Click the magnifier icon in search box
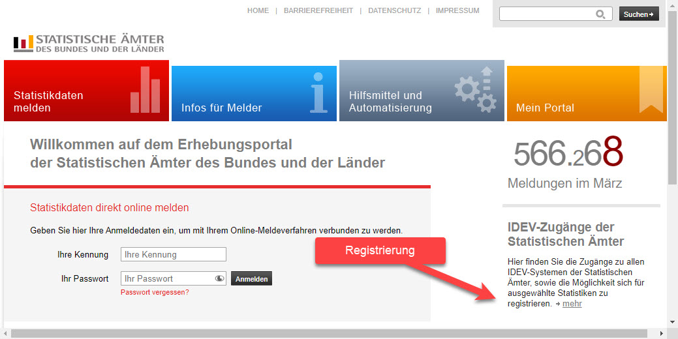This screenshot has width=678, height=339. point(600,14)
